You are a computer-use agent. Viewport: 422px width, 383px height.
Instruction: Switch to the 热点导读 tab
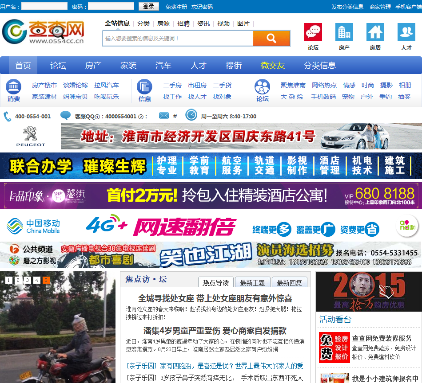(216, 282)
